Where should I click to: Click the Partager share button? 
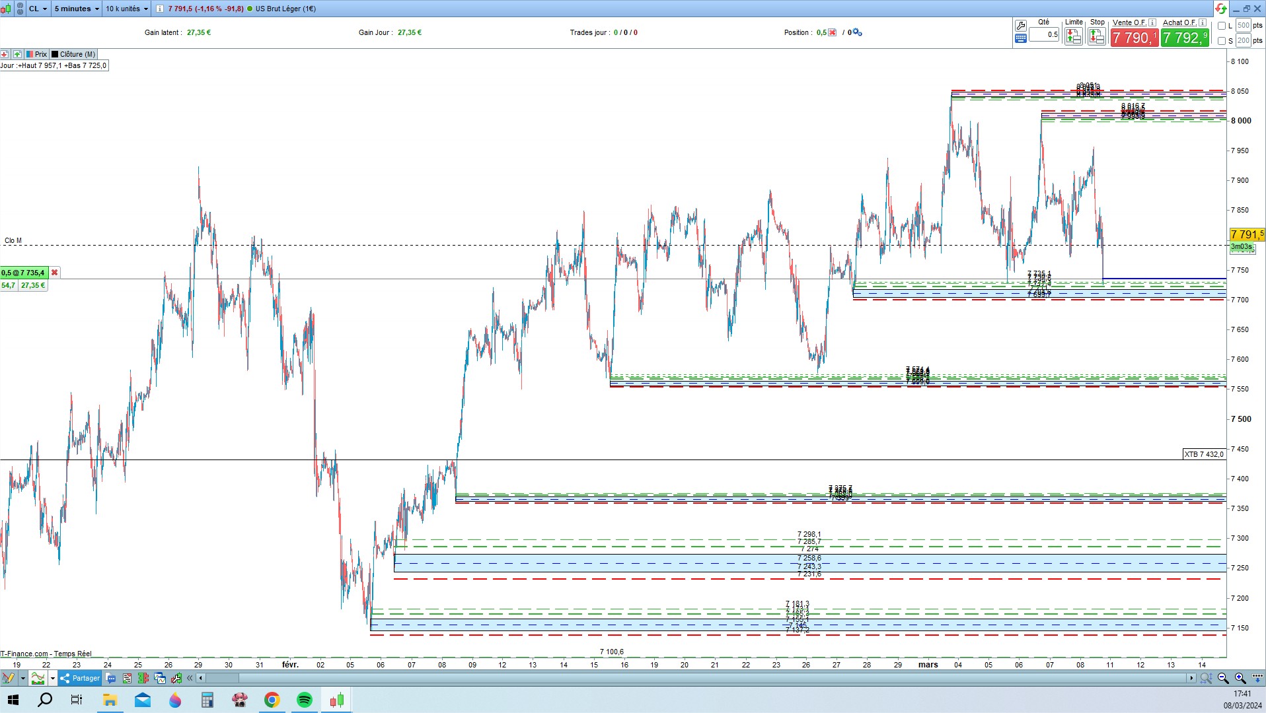pyautogui.click(x=80, y=678)
